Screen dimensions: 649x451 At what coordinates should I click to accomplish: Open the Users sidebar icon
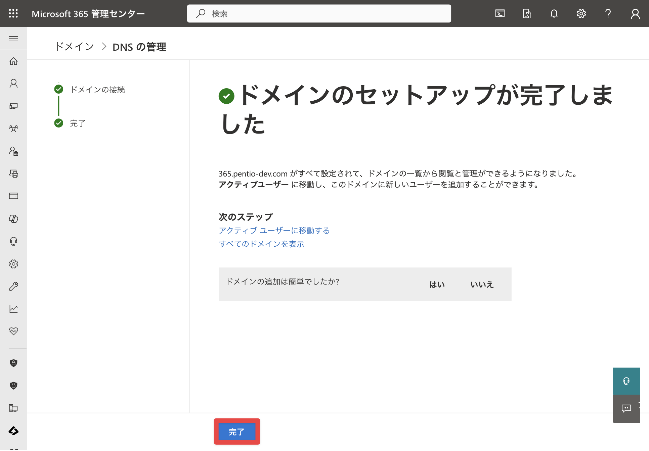[13, 84]
